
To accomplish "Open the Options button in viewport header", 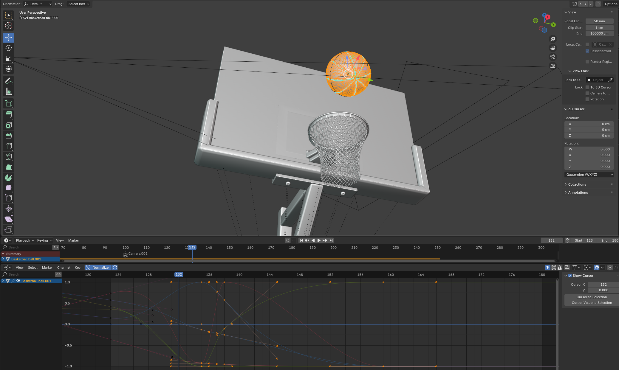I will 611,4.
